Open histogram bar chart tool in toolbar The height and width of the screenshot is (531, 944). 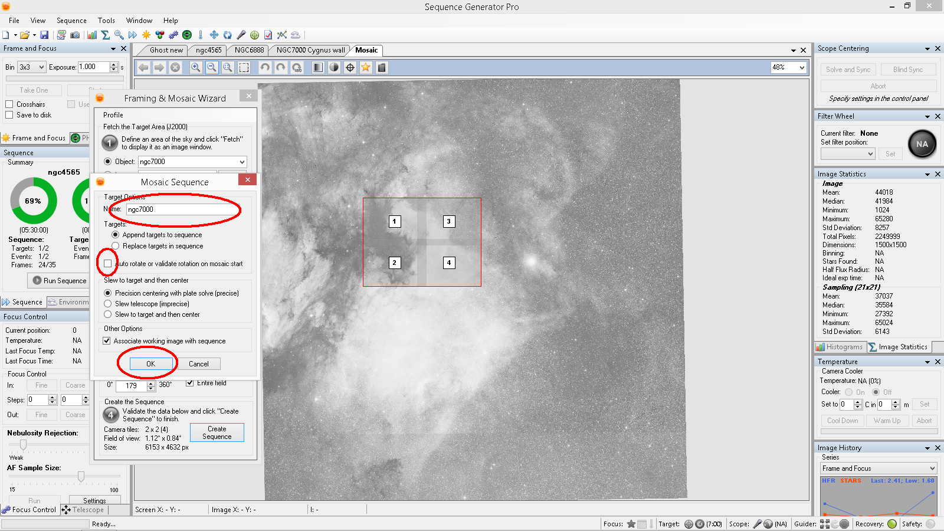click(92, 35)
